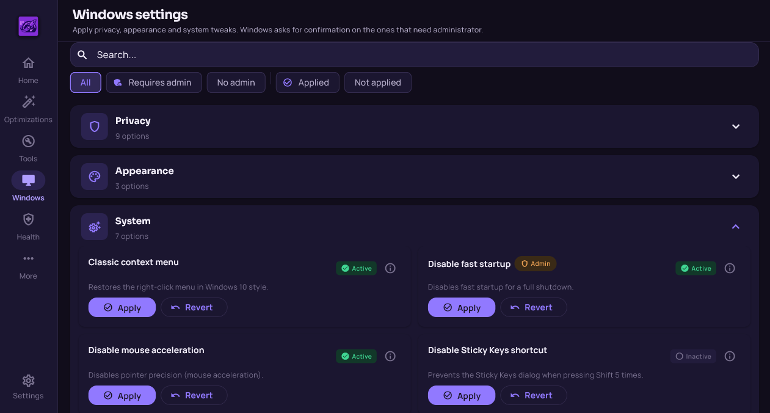Show info for Classic context menu
Image resolution: width=770 pixels, height=413 pixels.
tap(391, 268)
